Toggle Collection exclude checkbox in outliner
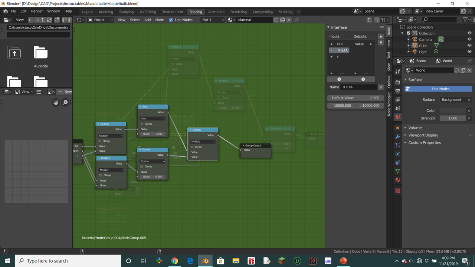Image resolution: width=475 pixels, height=267 pixels. click(409, 33)
